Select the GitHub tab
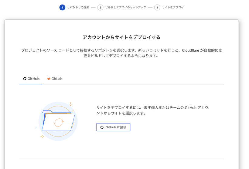 pyautogui.click(x=31, y=79)
